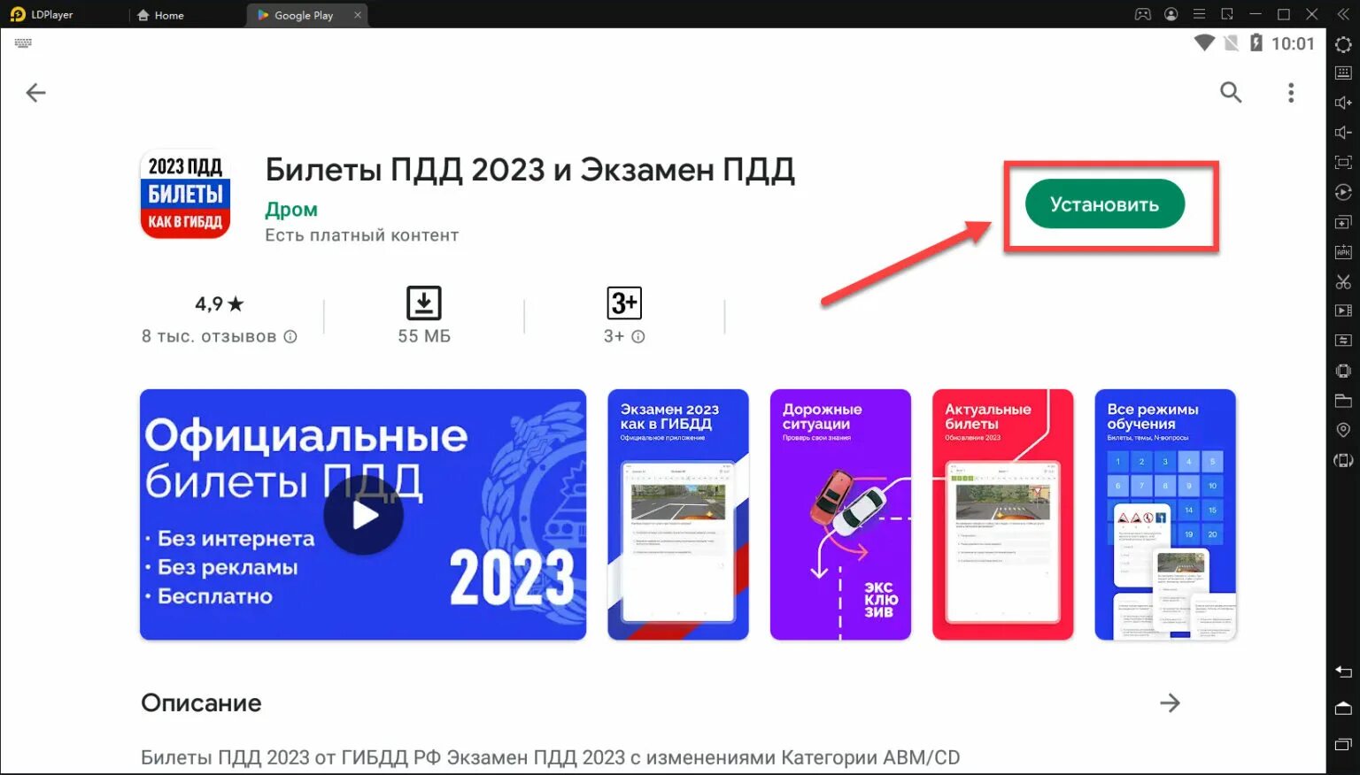Click the 55 МБ download size icon

tap(424, 303)
